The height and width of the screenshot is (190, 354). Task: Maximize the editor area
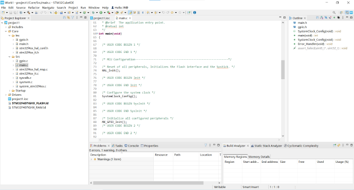pos(284,17)
